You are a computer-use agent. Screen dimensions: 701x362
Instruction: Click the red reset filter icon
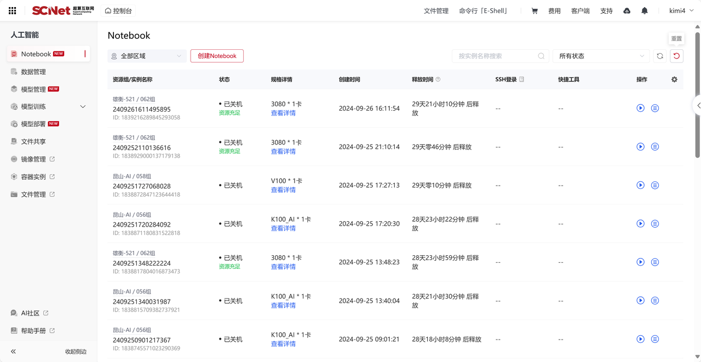(x=676, y=56)
